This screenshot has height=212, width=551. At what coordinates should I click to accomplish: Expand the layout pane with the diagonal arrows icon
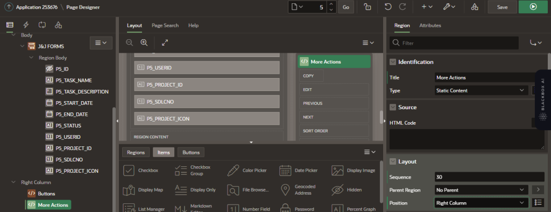tap(165, 43)
